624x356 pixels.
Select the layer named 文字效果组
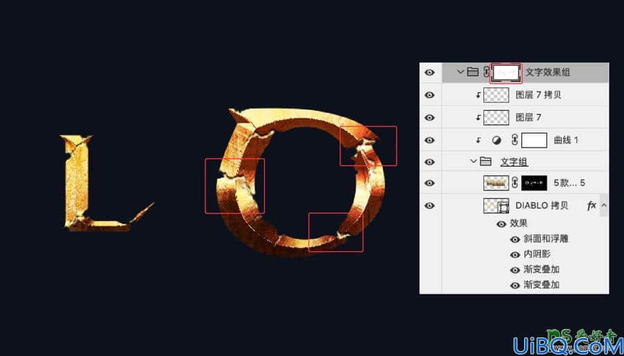[548, 72]
